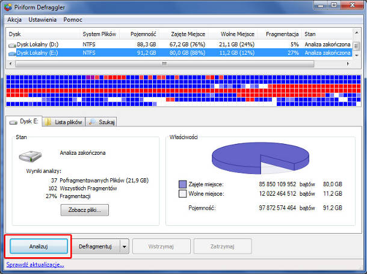Image resolution: width=367 pixels, height=274 pixels.
Task: Click the Analiza zakończona text in Stan panel
Action: (82, 153)
